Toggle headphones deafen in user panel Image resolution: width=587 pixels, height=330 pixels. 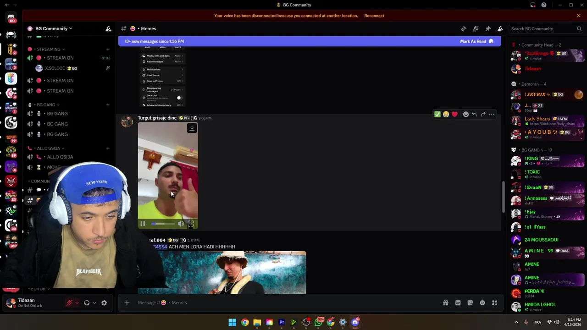coord(87,303)
